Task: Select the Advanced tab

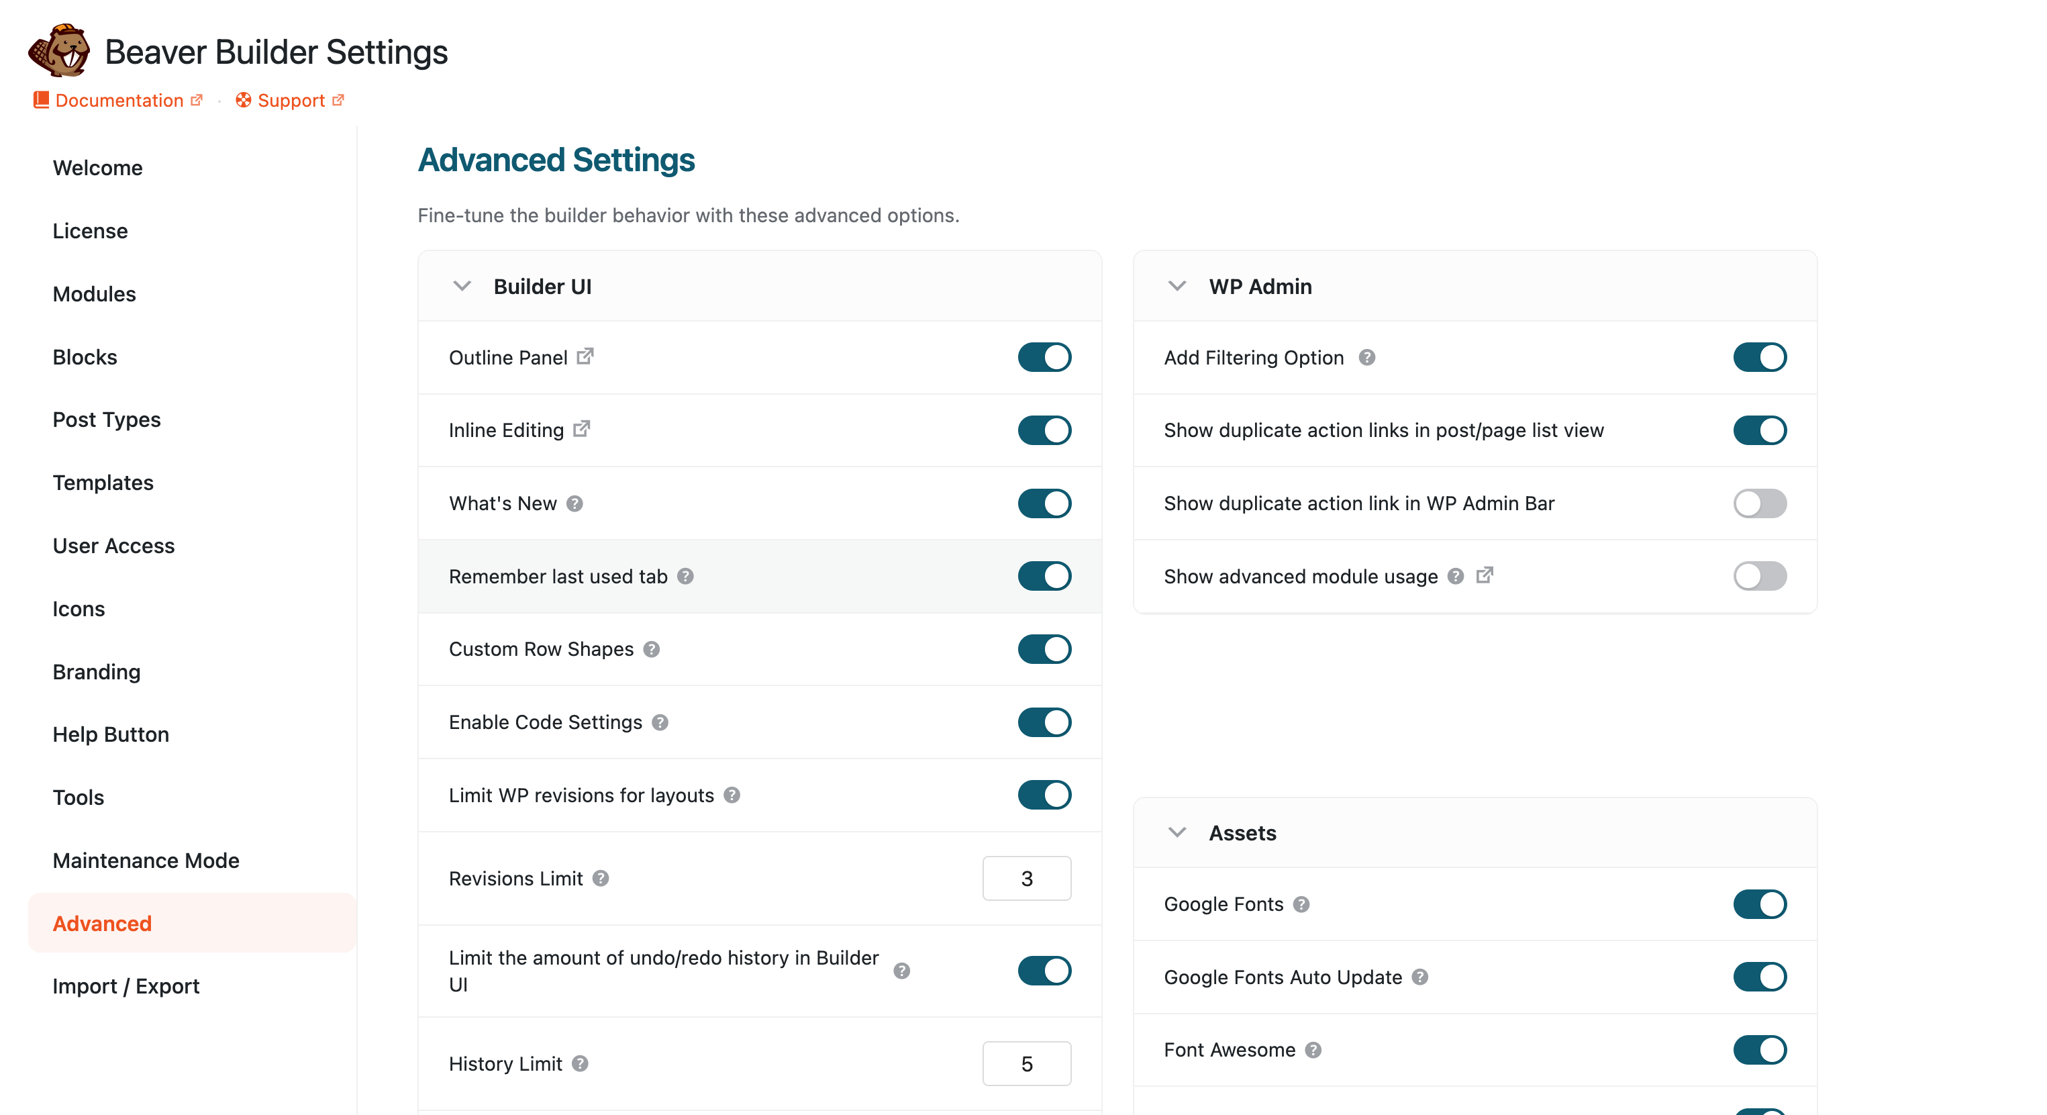Action: (x=191, y=924)
